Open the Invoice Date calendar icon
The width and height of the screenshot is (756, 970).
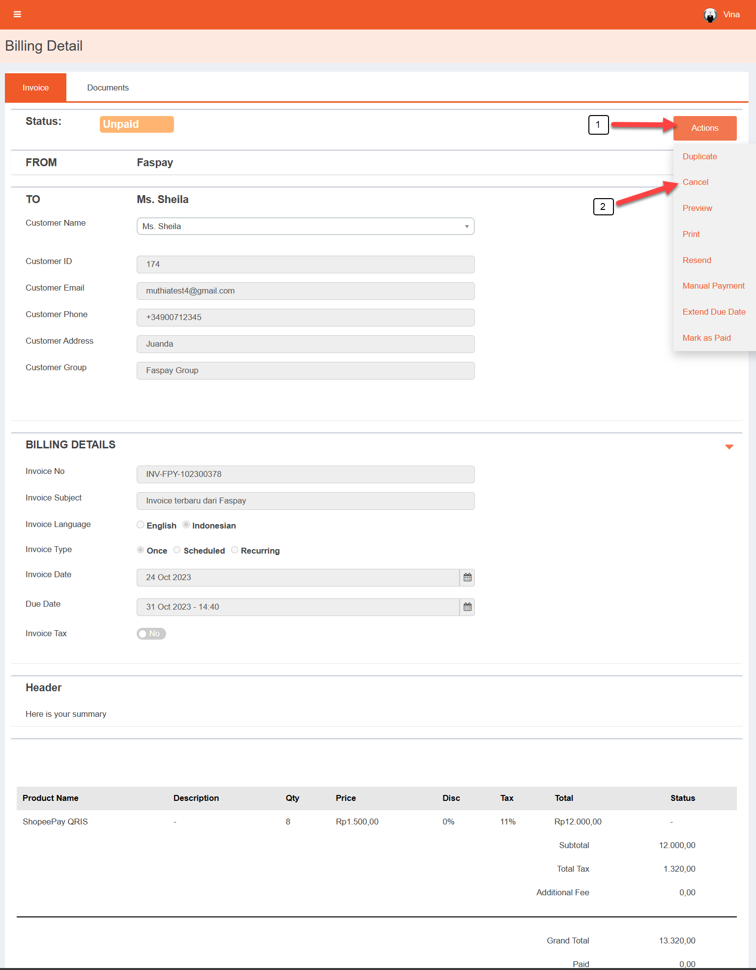(467, 578)
